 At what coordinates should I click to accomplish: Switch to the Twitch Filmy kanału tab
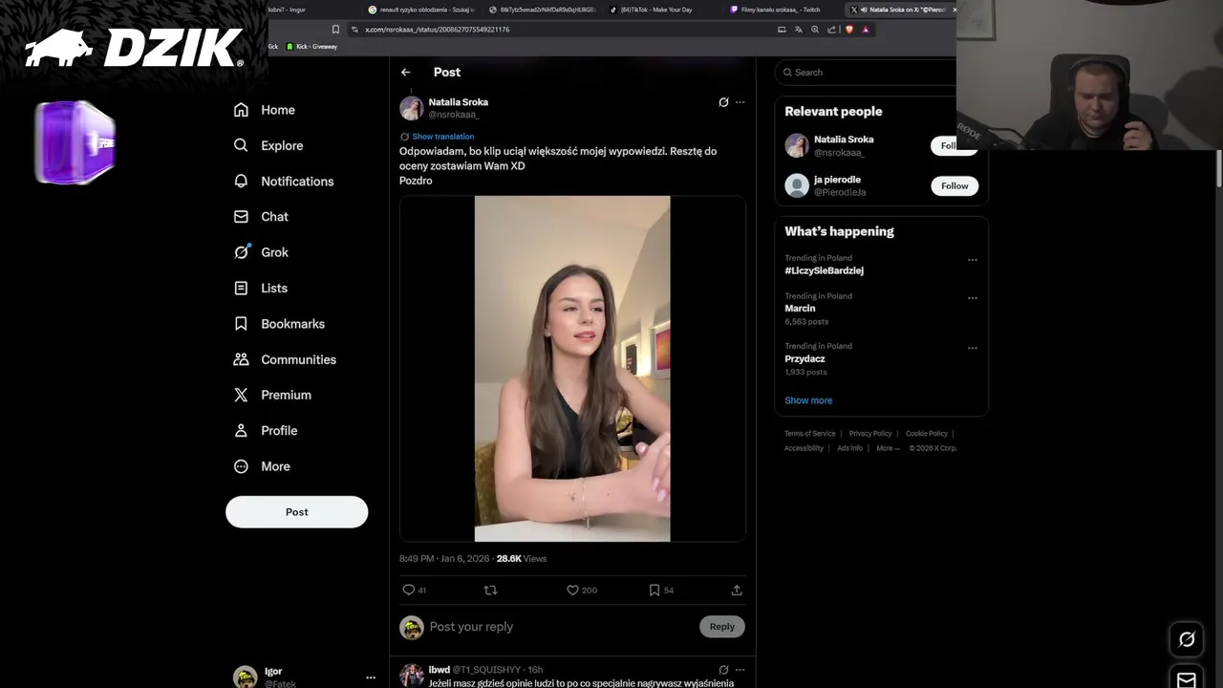(x=780, y=10)
